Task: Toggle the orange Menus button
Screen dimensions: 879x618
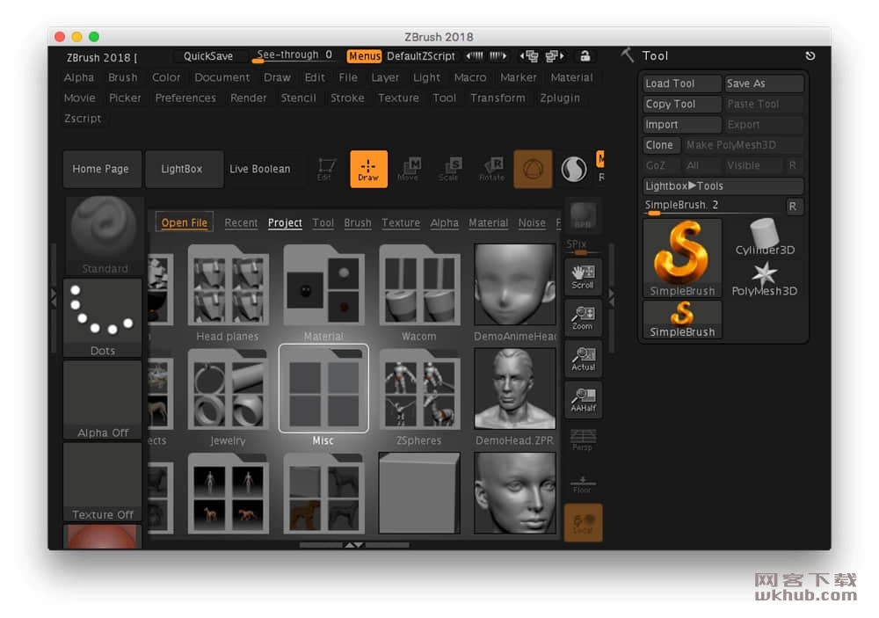Action: (x=364, y=56)
